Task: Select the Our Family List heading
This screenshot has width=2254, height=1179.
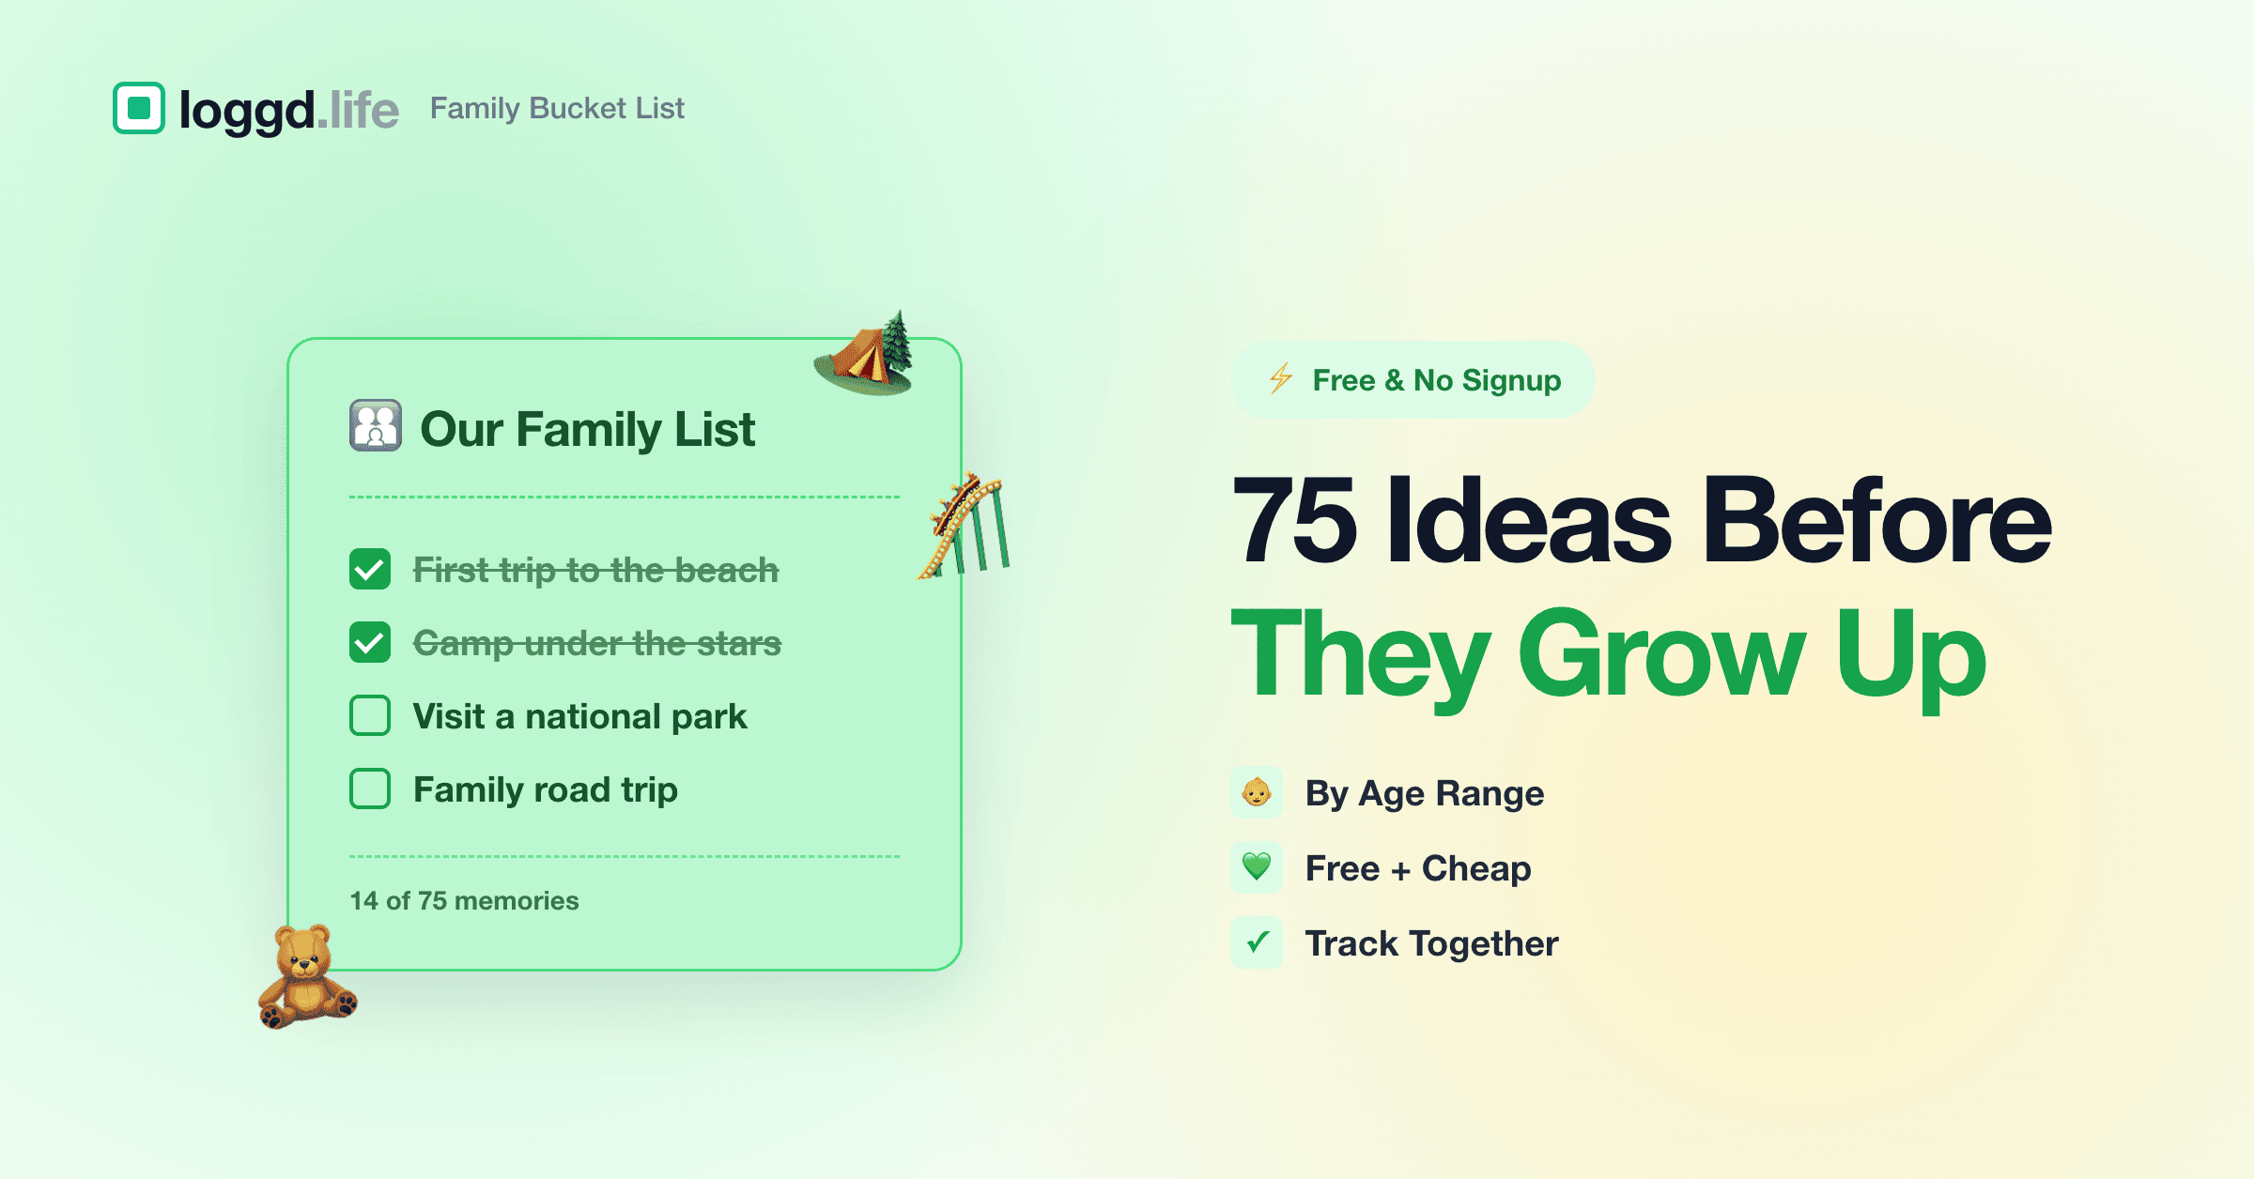Action: pos(587,430)
